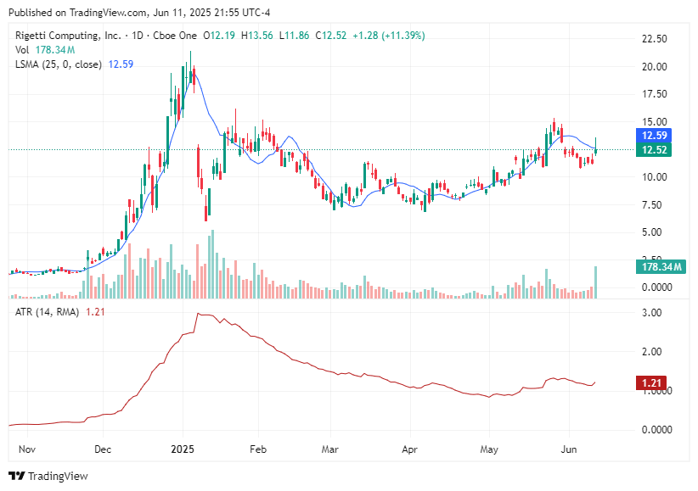Click the green 178.34M volume label
Viewport: 698px width, 491px height.
[661, 267]
